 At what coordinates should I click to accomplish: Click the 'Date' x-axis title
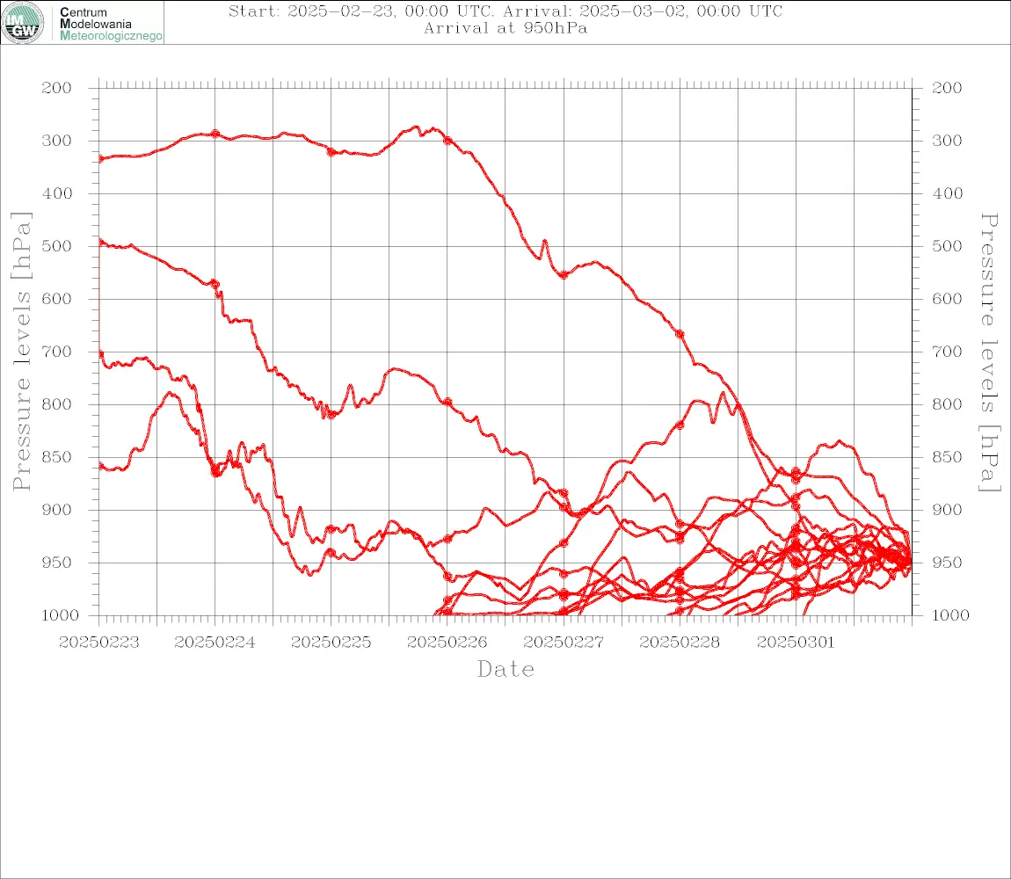coord(506,670)
